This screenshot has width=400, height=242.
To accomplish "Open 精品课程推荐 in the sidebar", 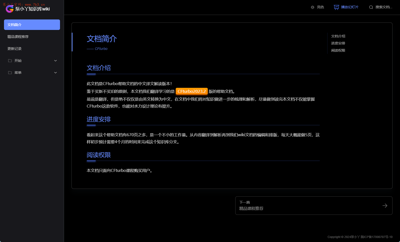I will pyautogui.click(x=32, y=37).
